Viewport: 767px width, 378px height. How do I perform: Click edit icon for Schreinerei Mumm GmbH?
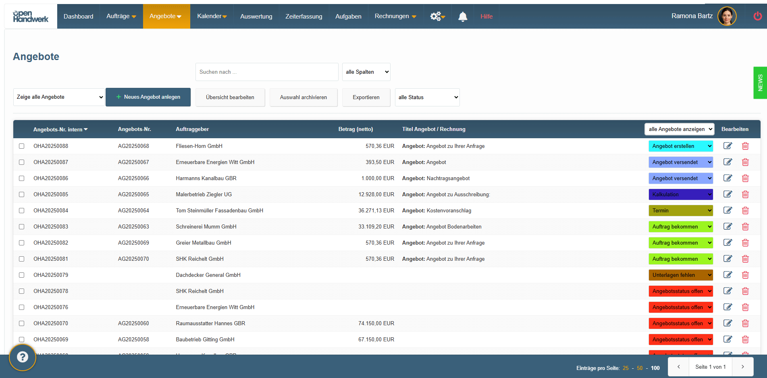point(728,226)
